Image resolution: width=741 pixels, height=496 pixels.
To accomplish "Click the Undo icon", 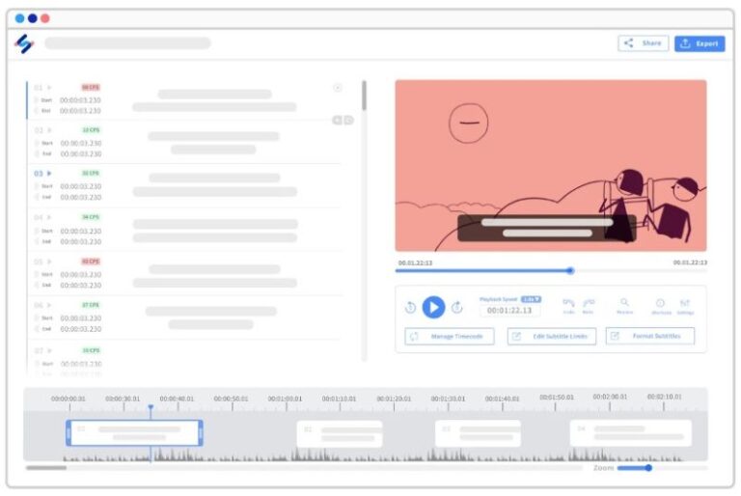I will click(568, 303).
